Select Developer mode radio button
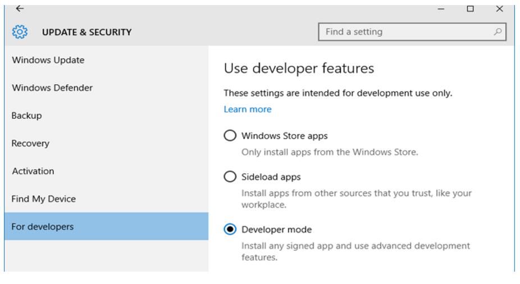This screenshot has height=284, width=520. pyautogui.click(x=230, y=230)
